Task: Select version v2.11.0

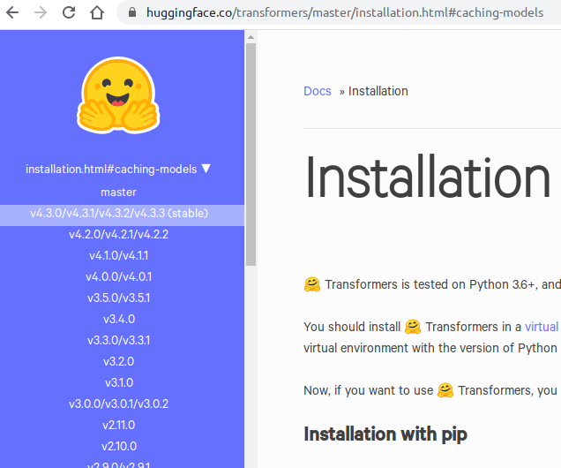Action: (x=118, y=425)
